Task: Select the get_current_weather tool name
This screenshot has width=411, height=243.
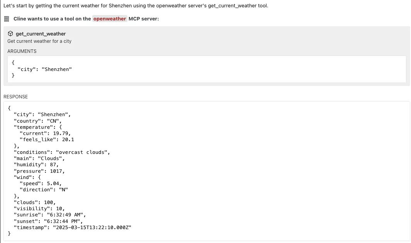Action: [x=41, y=34]
